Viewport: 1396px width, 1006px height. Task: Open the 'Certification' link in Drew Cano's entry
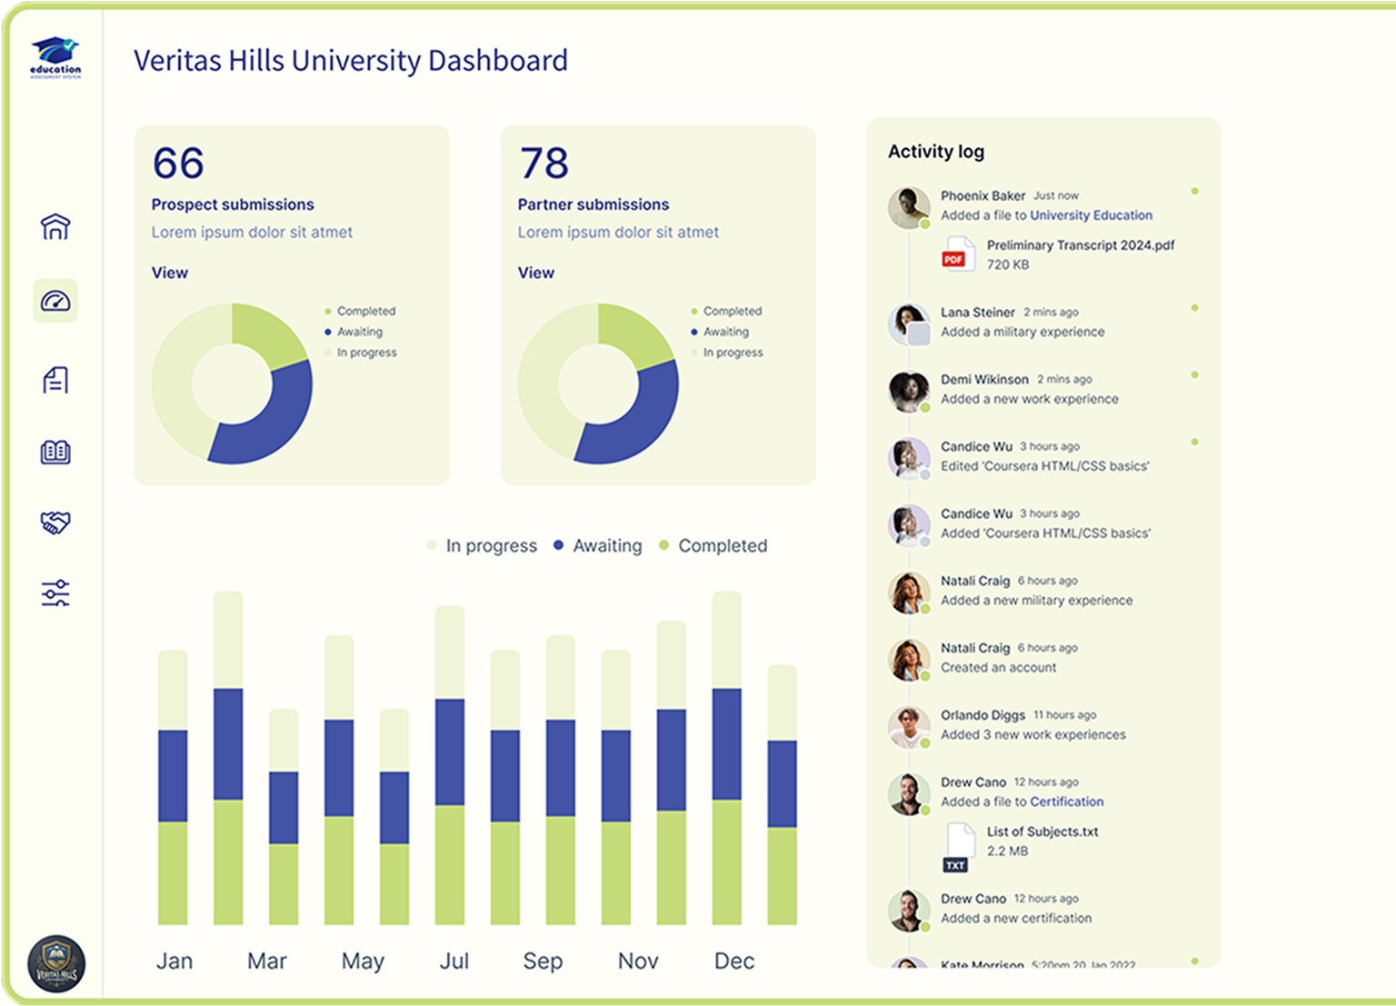click(x=1066, y=802)
